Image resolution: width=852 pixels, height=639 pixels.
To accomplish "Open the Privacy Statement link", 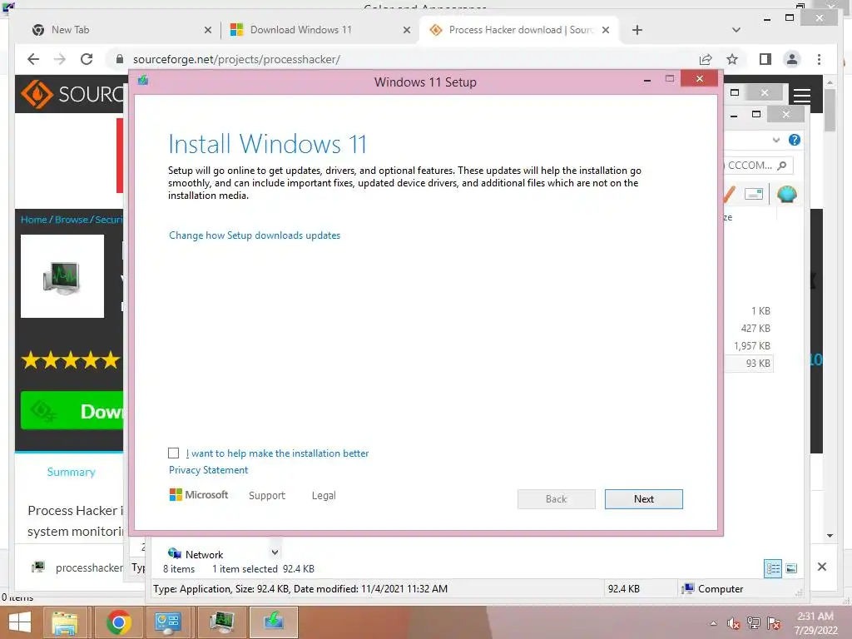I will 208,470.
